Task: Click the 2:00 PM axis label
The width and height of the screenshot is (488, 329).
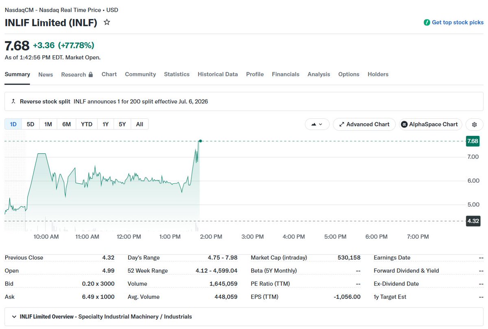Action: tap(211, 237)
